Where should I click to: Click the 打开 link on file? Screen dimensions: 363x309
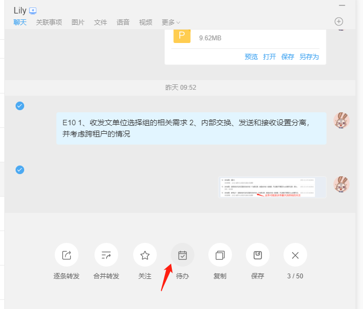270,57
